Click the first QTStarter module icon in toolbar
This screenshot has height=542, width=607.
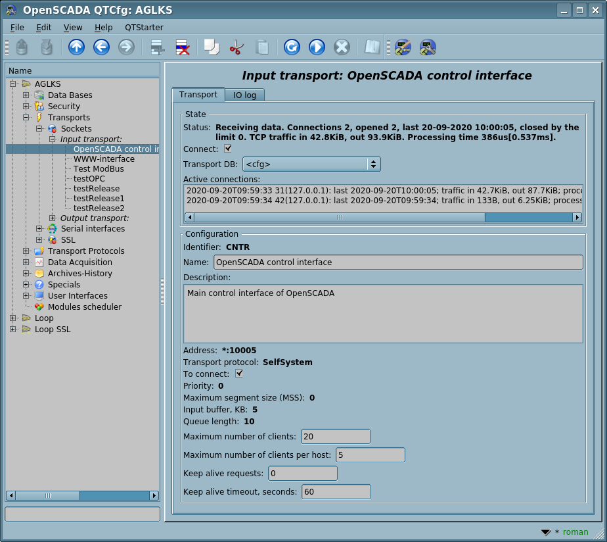click(403, 47)
